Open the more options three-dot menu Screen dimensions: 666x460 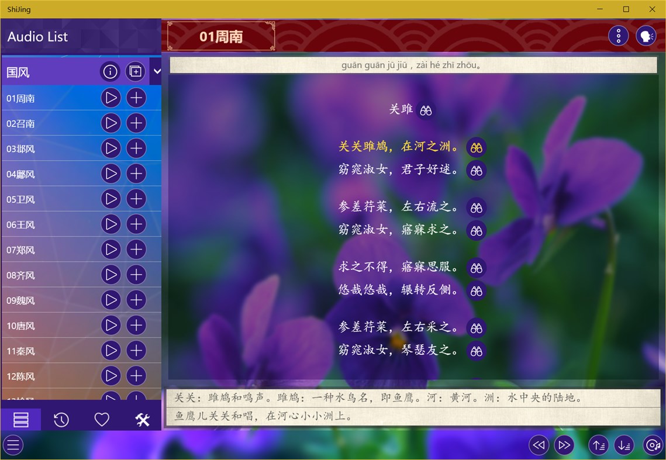[x=618, y=35]
